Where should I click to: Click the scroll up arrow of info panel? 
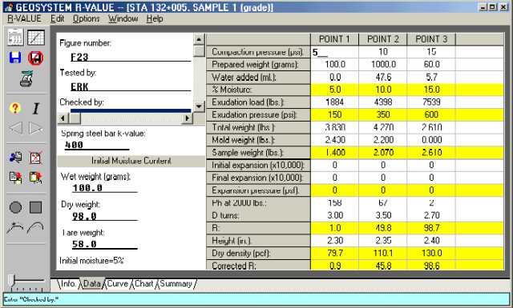[199, 39]
